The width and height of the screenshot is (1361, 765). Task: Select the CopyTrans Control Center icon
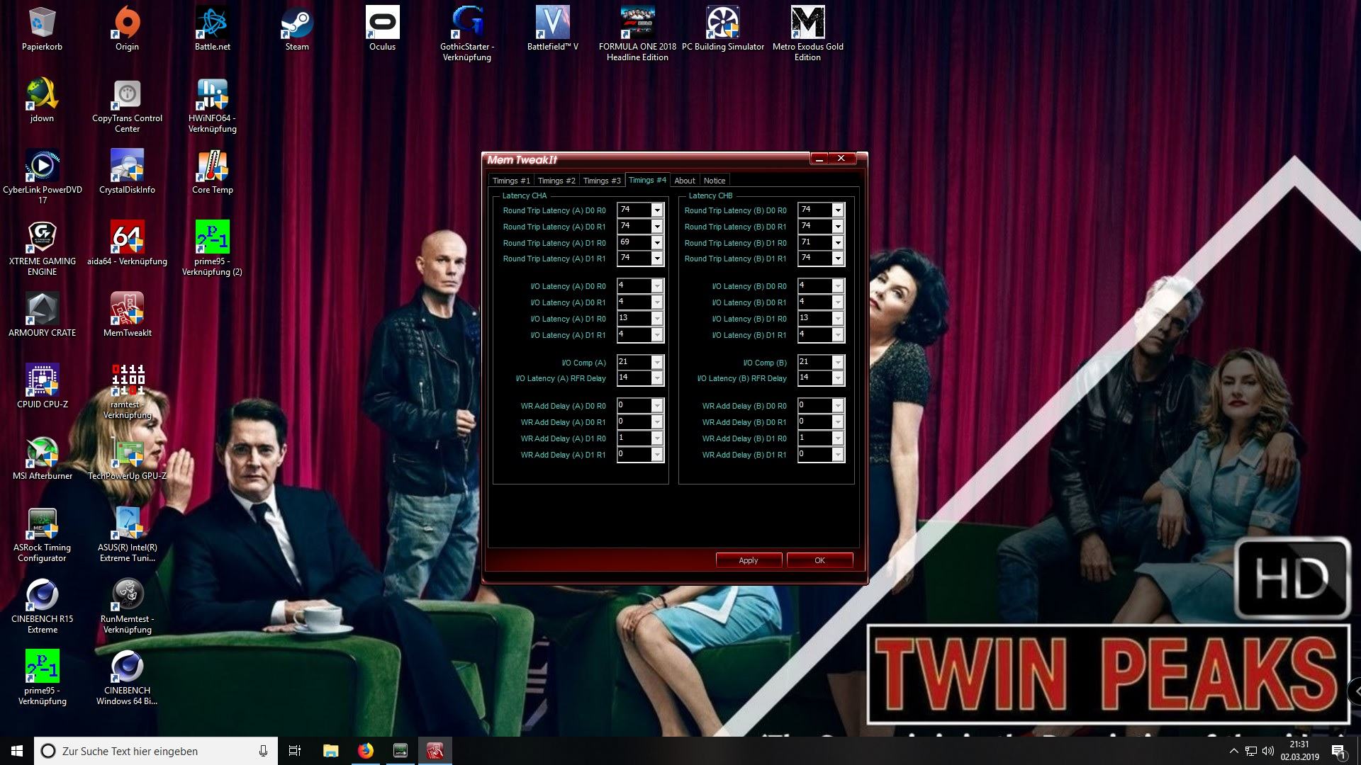coord(127,106)
